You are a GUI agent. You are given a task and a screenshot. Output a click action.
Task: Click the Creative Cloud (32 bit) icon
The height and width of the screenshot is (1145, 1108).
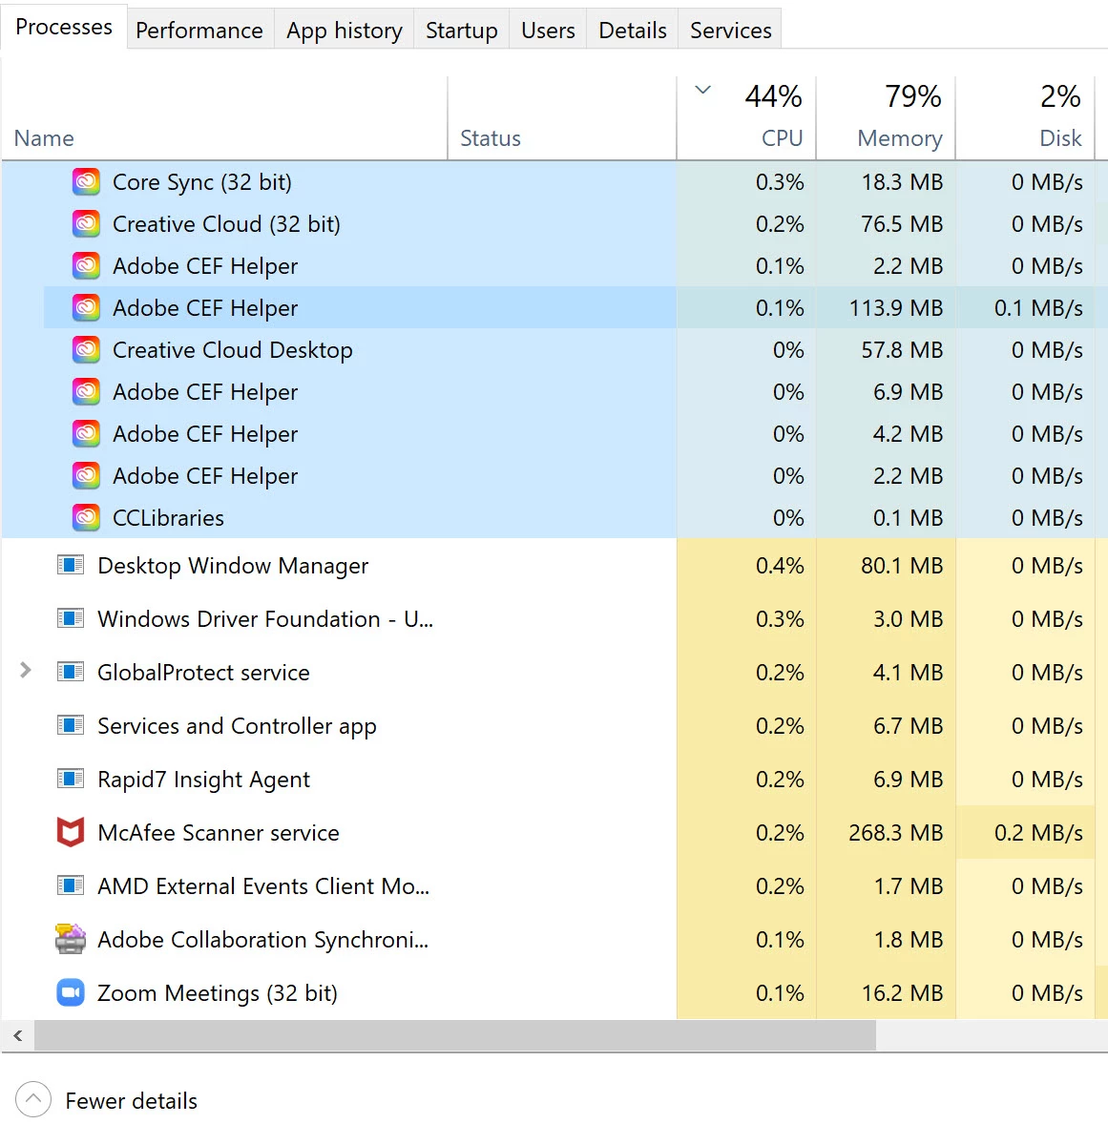tap(86, 224)
